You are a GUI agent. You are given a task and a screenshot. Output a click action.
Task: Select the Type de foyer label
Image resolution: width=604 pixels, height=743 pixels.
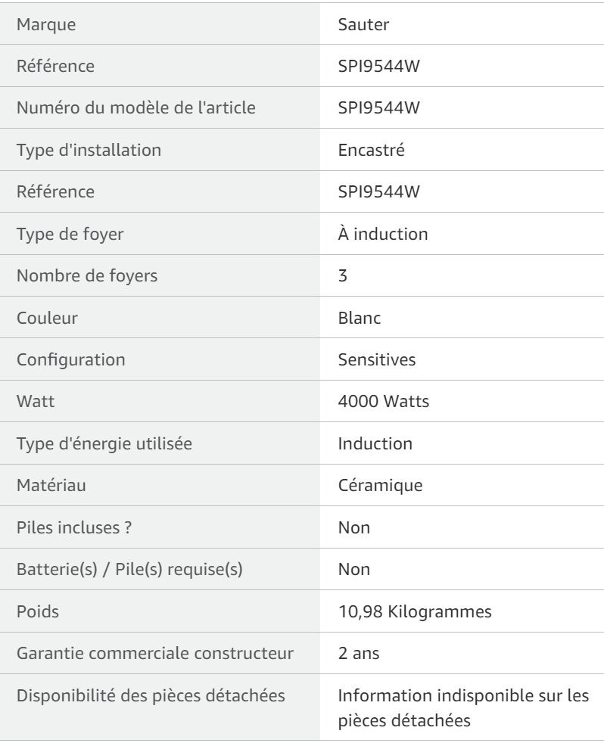pos(70,234)
